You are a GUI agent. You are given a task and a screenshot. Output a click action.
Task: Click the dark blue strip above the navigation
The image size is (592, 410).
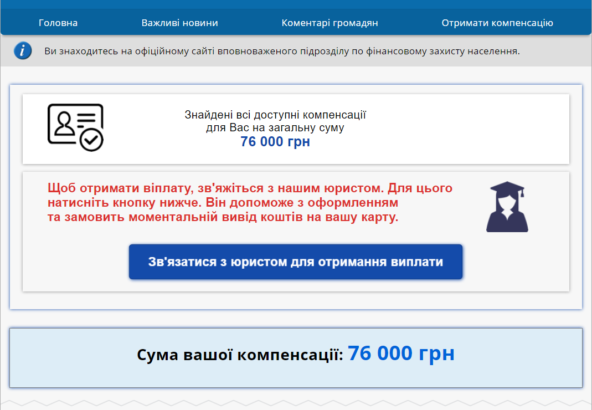pos(296,4)
